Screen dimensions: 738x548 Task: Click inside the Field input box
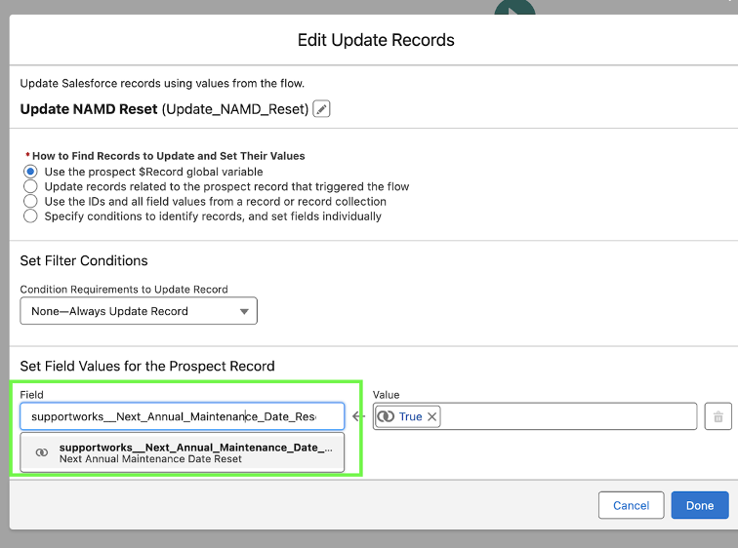coord(183,416)
